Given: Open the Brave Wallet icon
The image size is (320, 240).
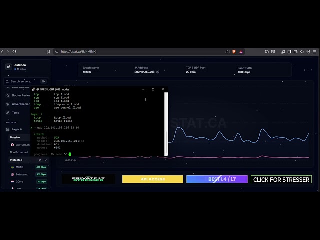Looking at the screenshot, I should pos(295,52).
